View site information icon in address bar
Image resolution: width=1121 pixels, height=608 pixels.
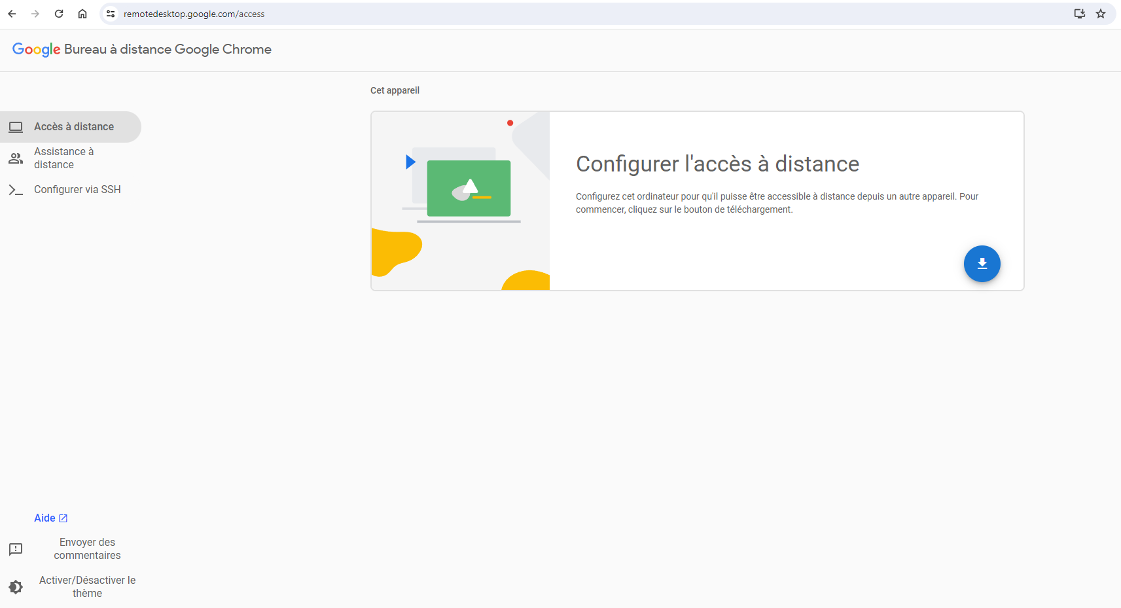[111, 14]
